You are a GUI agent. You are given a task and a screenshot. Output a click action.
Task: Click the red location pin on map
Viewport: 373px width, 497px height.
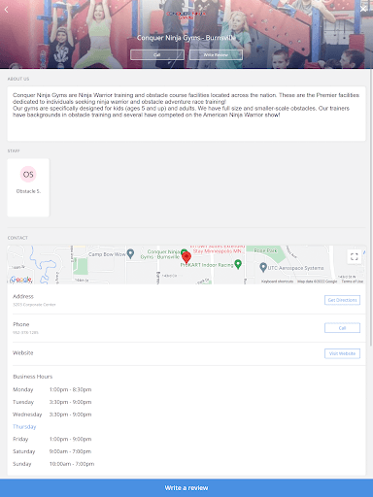(x=186, y=257)
